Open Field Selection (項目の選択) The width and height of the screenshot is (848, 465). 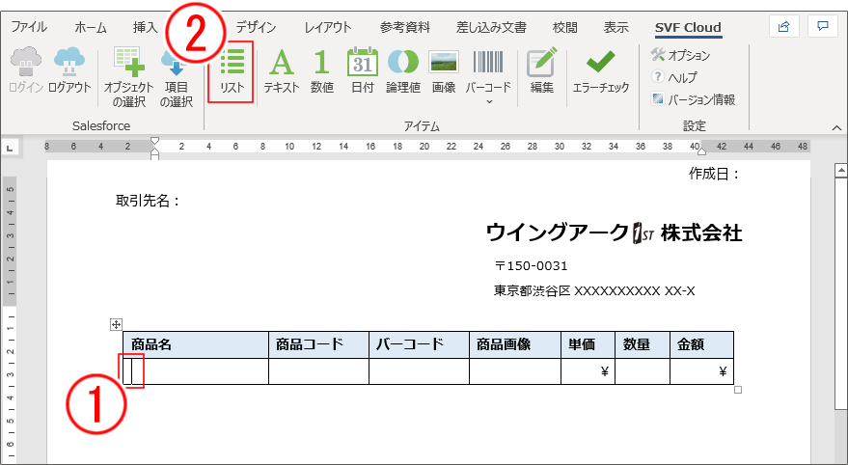[177, 77]
